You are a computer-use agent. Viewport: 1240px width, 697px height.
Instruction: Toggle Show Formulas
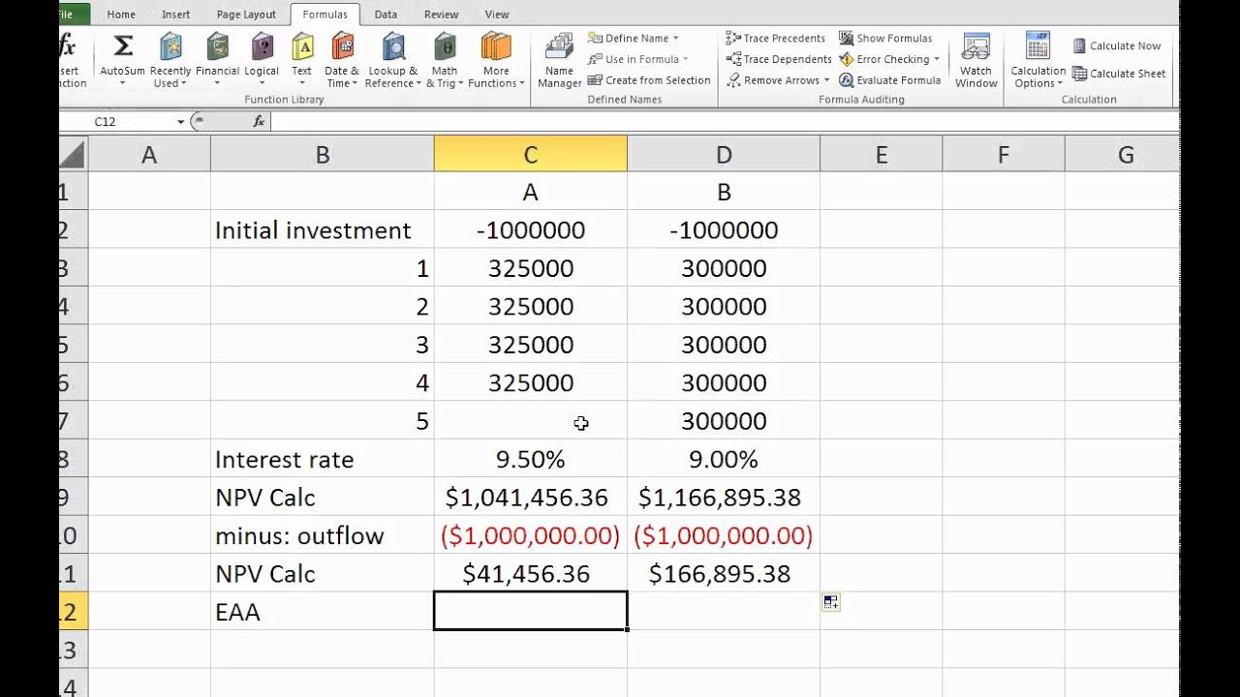885,38
